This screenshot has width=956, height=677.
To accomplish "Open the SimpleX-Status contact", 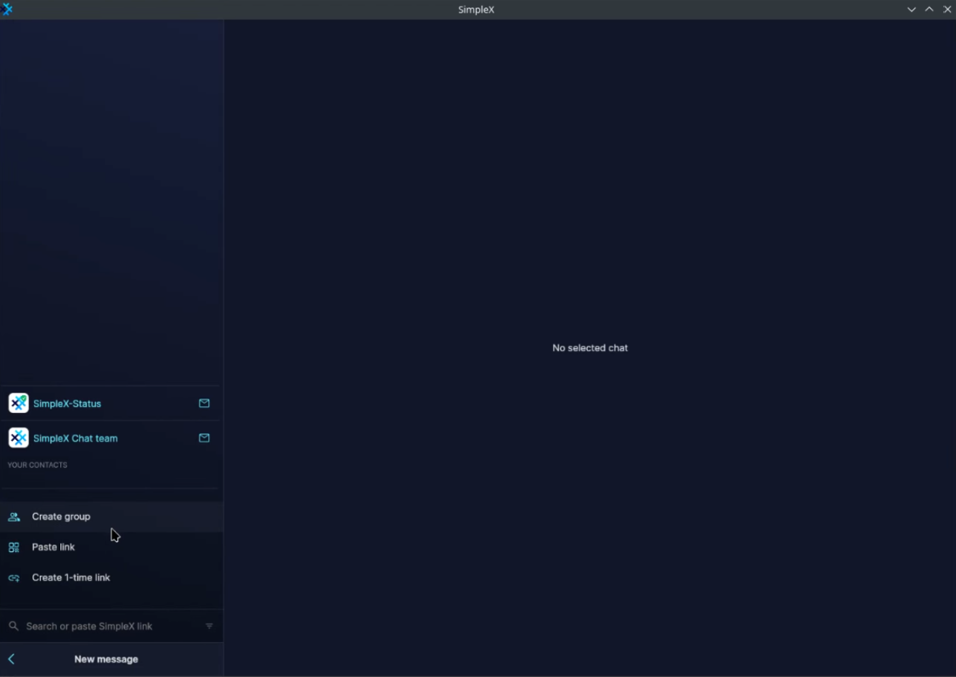I will [111, 403].
